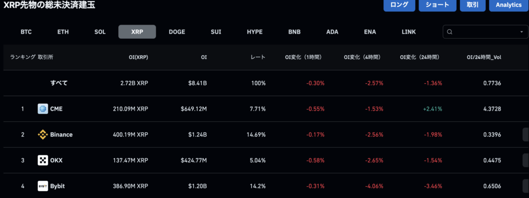
Task: Click the 取引 button
Action: [472, 5]
